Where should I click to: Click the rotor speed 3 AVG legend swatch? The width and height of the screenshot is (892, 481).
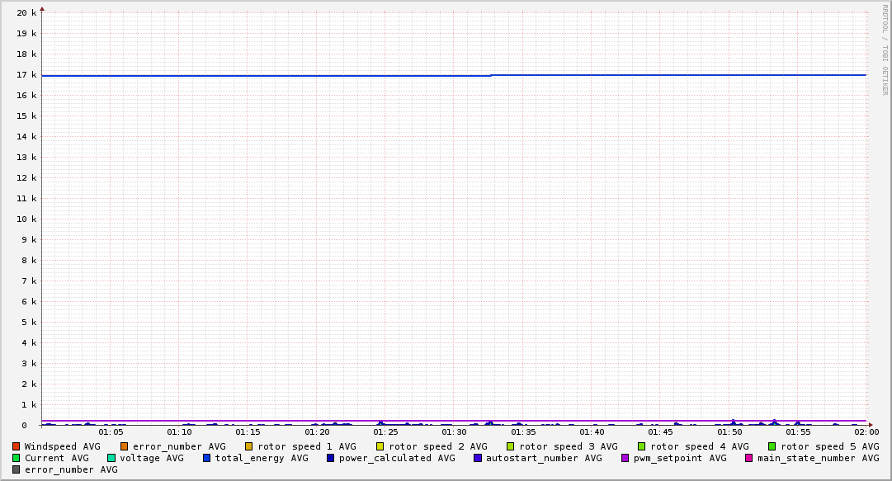coord(511,447)
